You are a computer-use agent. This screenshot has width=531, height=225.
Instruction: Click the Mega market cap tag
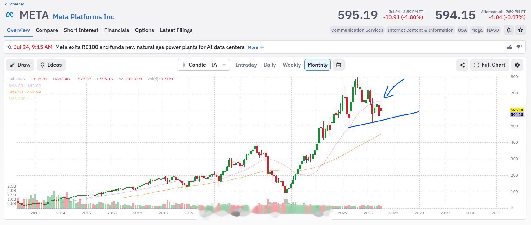(x=477, y=30)
